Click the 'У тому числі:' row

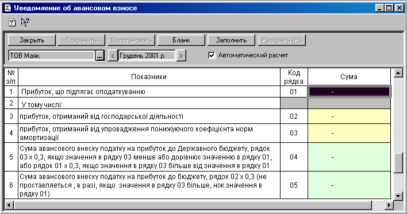coord(149,103)
